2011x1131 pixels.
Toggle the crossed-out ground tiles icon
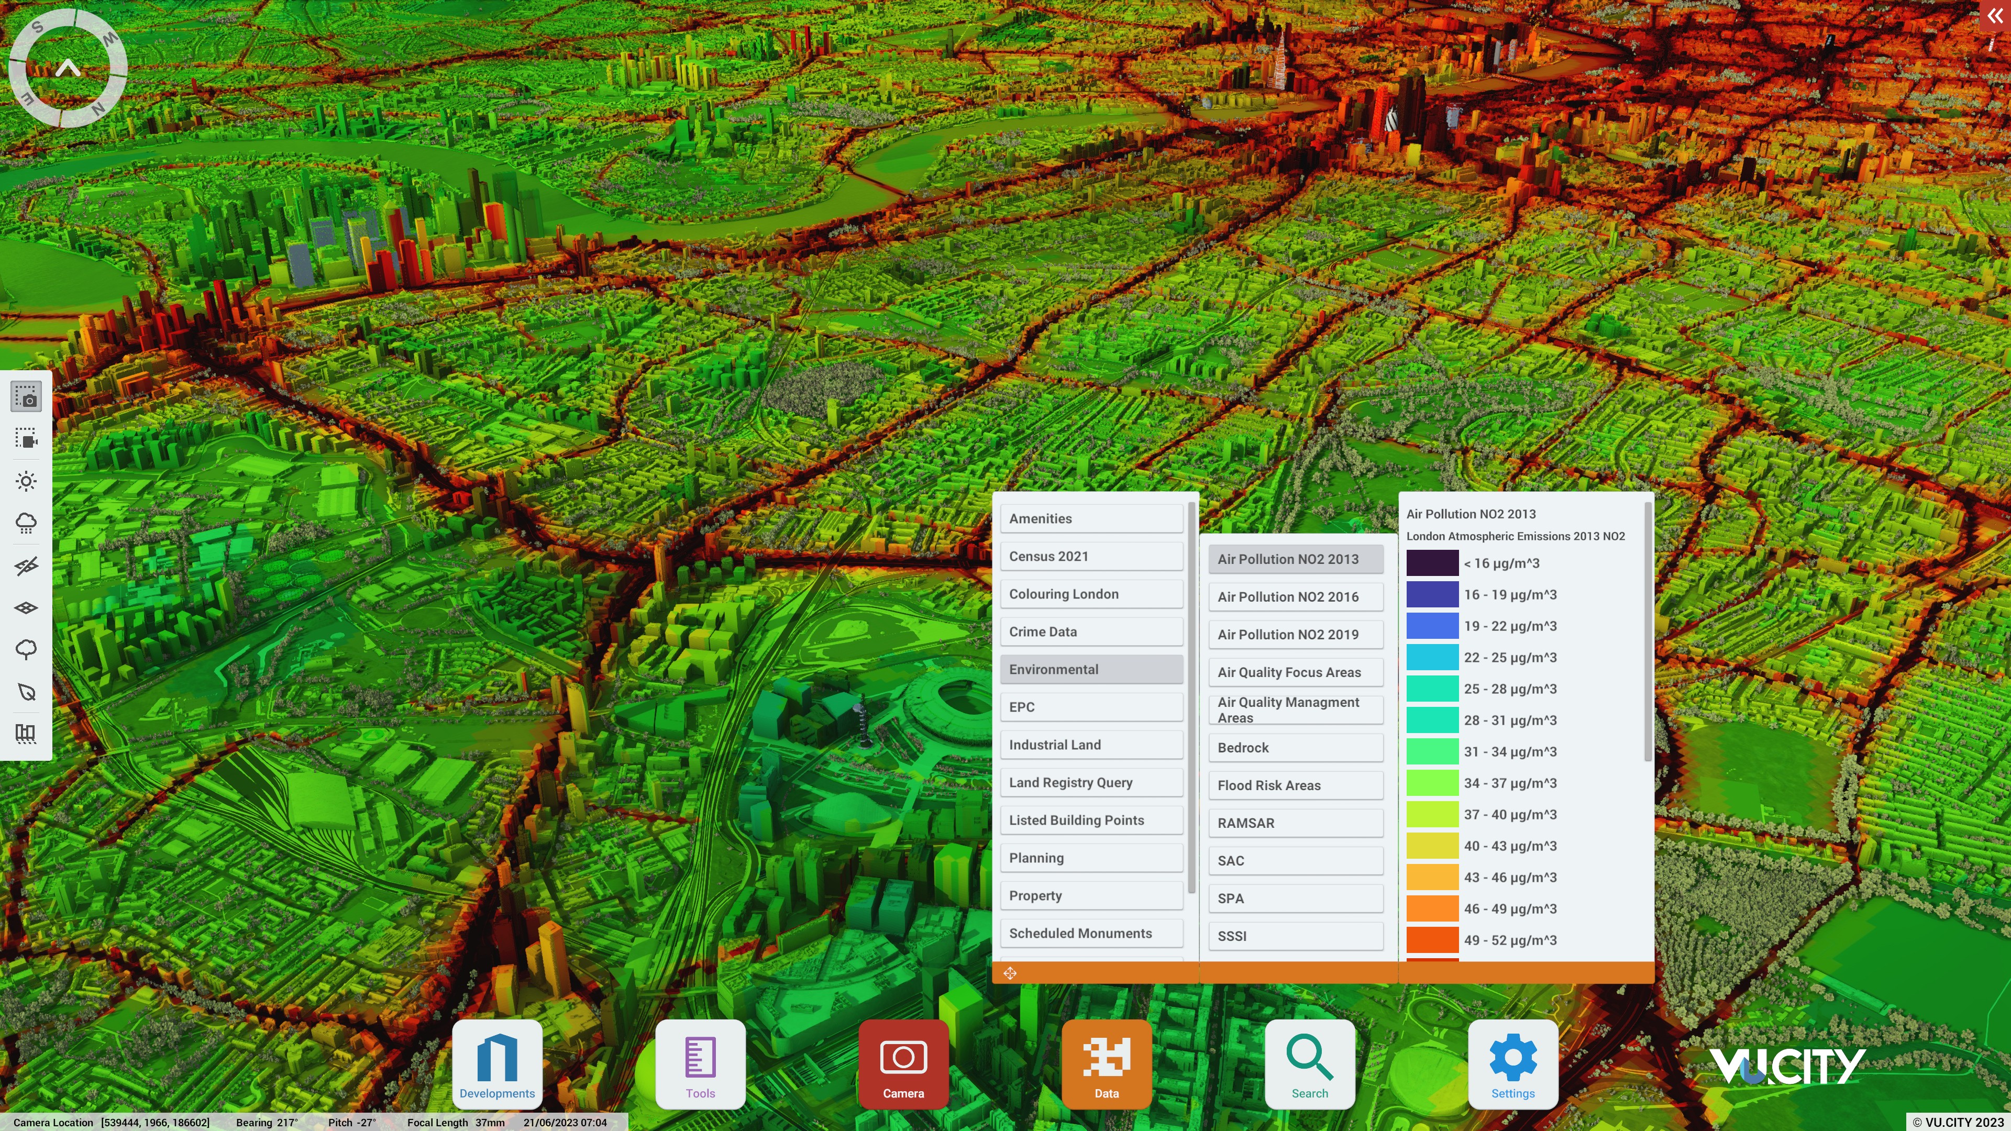coord(26,566)
